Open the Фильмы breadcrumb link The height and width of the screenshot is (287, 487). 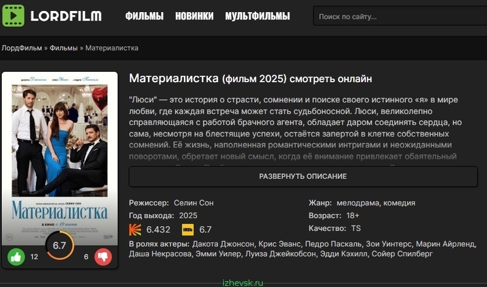click(x=64, y=48)
